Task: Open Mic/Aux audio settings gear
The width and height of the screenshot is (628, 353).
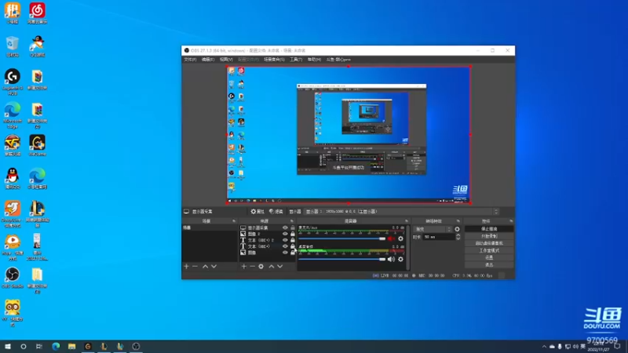Action: [x=400, y=238]
